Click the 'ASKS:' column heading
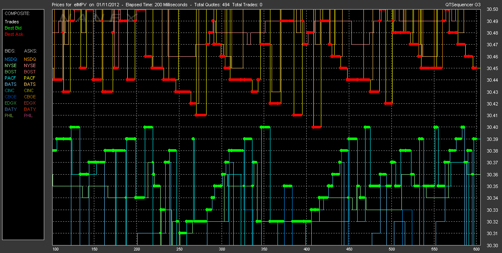Screen dimensions: 502x253 tap(30, 51)
